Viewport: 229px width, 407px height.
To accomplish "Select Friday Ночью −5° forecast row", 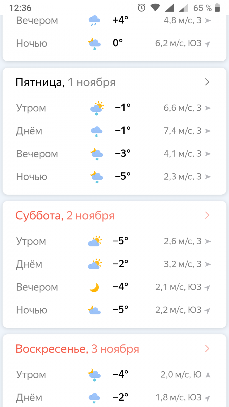I will click(114, 177).
